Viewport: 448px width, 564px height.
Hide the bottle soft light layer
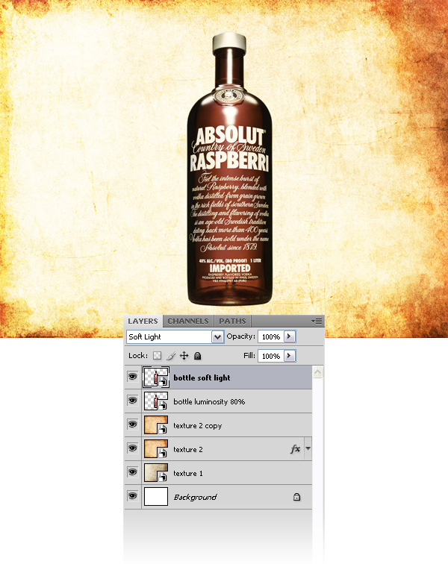[x=132, y=377]
